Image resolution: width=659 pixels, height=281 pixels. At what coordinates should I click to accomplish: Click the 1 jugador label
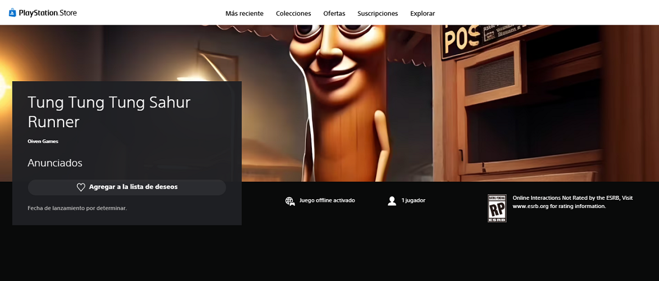[413, 200]
